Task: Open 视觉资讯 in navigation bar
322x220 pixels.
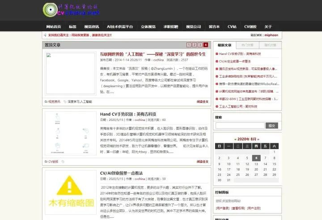Action: tap(92, 27)
